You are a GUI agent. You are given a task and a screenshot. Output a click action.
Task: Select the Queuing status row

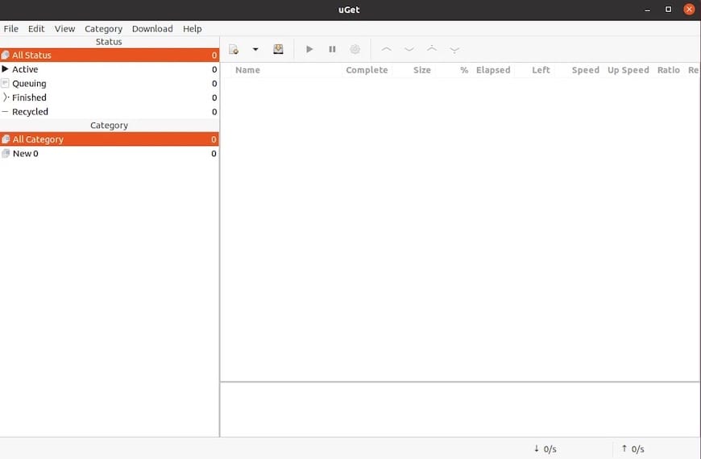point(110,84)
